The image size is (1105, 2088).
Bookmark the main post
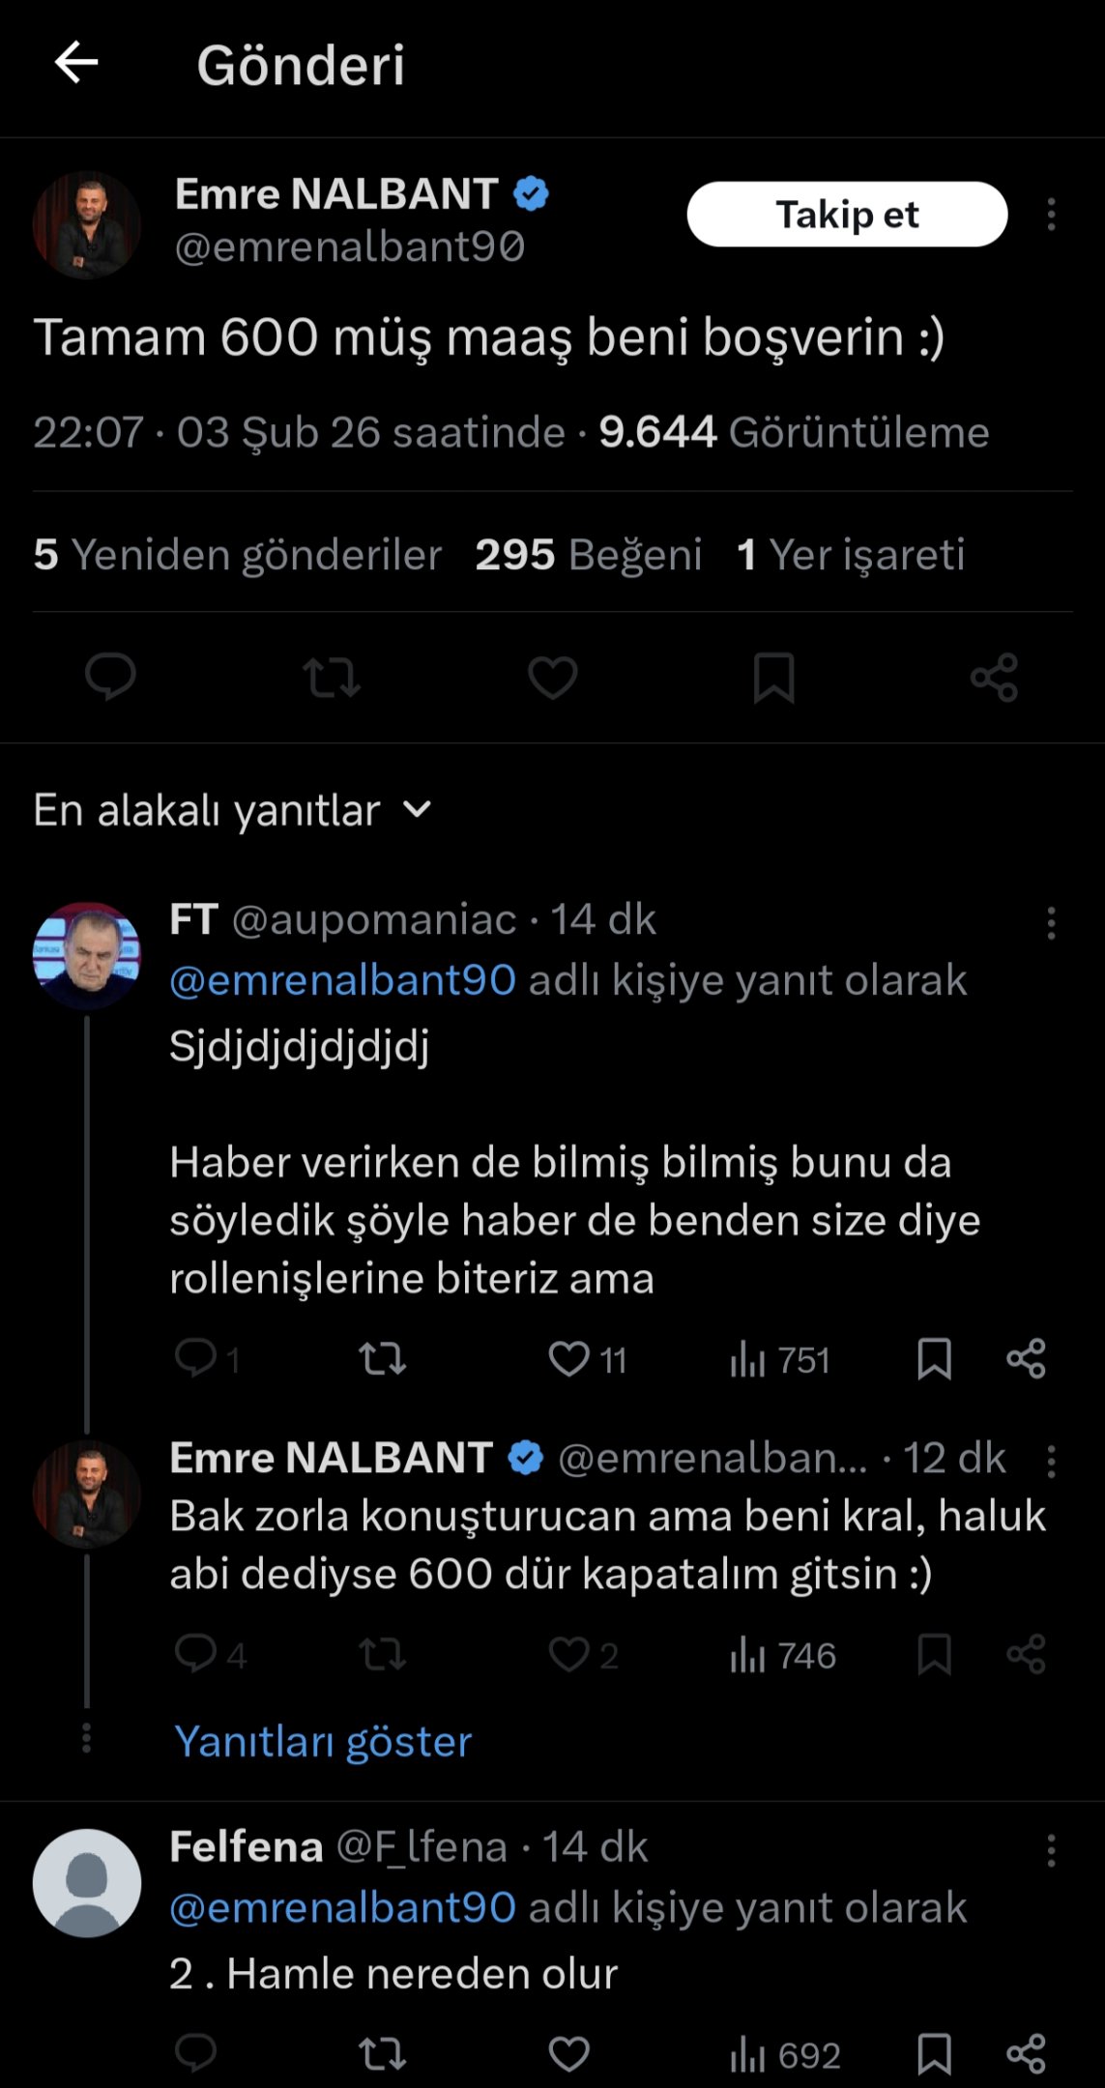click(x=773, y=677)
